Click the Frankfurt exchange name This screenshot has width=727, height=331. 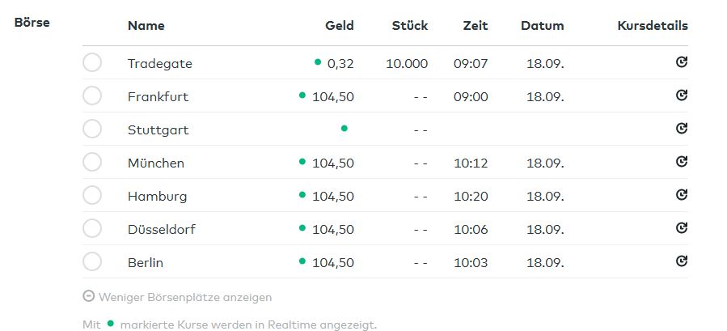[158, 96]
